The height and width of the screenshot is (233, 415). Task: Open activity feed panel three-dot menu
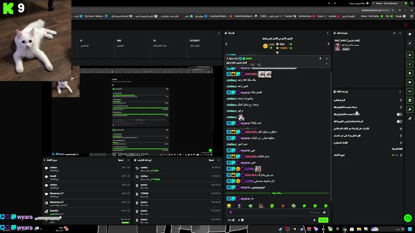click(128, 160)
